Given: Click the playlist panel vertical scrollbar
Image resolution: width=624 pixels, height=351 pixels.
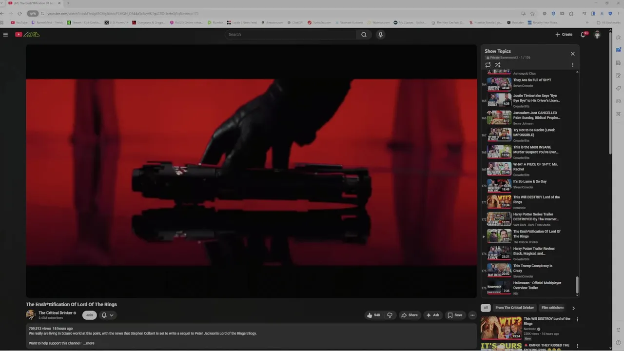Looking at the screenshot, I should pos(577,285).
